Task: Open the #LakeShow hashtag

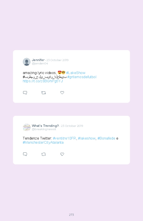Action: (76, 73)
